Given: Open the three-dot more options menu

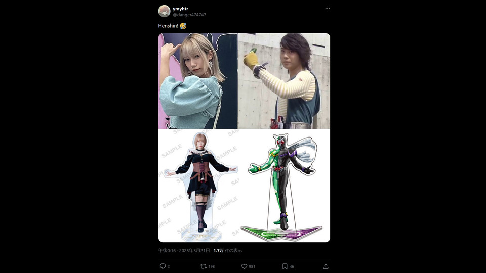Looking at the screenshot, I should pos(328,9).
